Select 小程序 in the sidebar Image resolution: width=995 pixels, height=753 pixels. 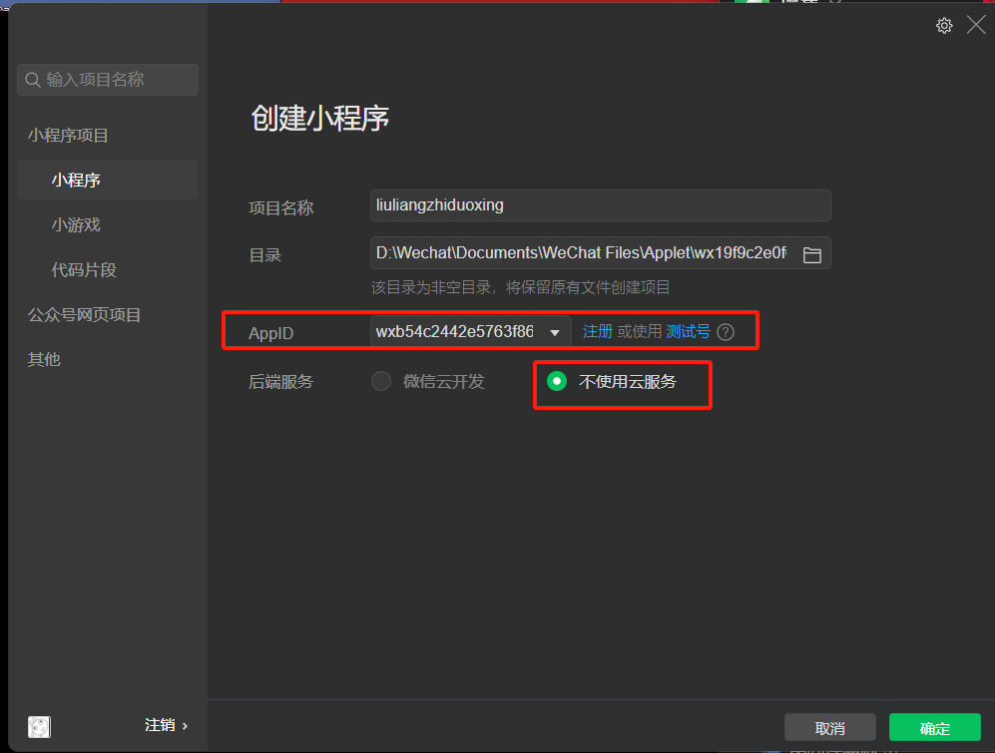pyautogui.click(x=108, y=181)
